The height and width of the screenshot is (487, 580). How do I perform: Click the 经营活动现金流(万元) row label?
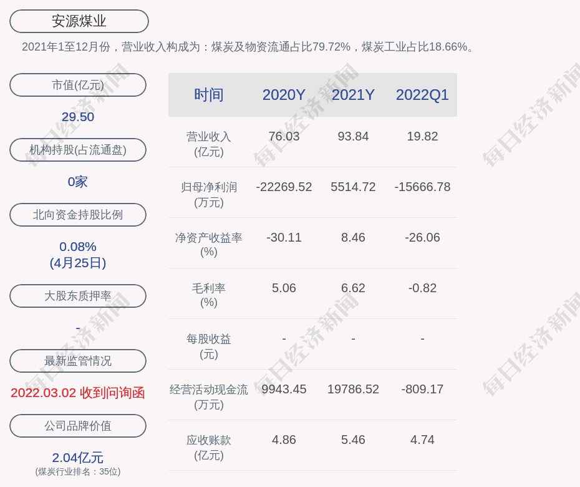[209, 397]
